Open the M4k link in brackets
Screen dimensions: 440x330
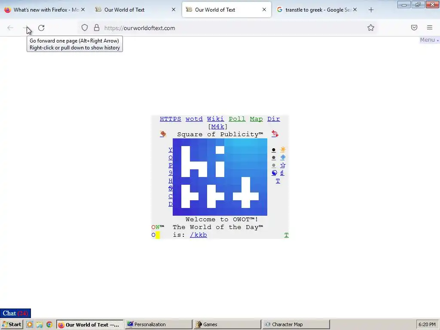pyautogui.click(x=218, y=127)
